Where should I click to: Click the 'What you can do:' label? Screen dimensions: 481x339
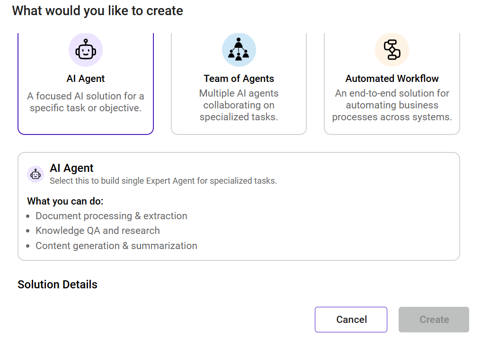coord(65,201)
